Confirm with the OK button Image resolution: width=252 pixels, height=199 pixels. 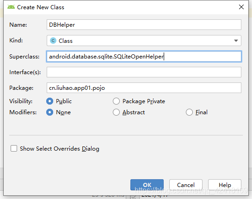click(147, 185)
